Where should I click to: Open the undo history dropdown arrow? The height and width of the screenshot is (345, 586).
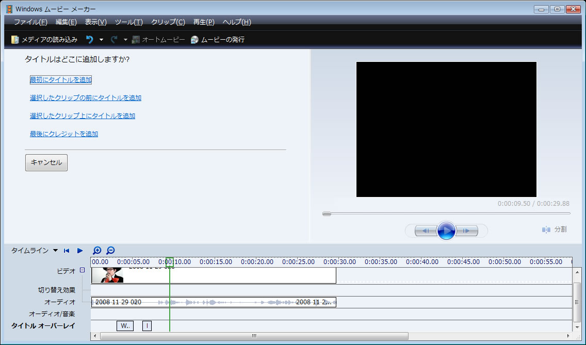[x=101, y=40]
